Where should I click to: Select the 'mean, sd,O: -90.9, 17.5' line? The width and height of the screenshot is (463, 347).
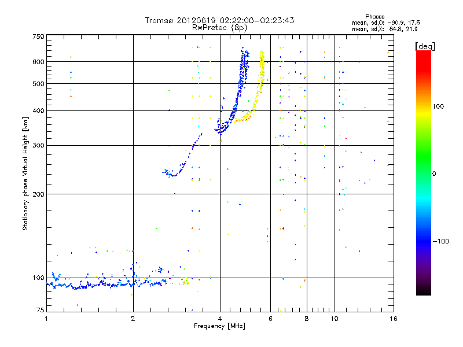point(385,23)
